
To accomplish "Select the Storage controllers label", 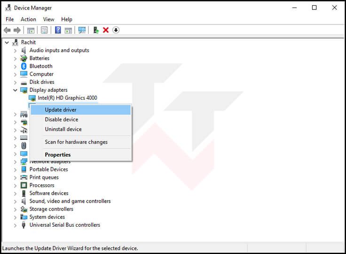I will tap(51, 209).
